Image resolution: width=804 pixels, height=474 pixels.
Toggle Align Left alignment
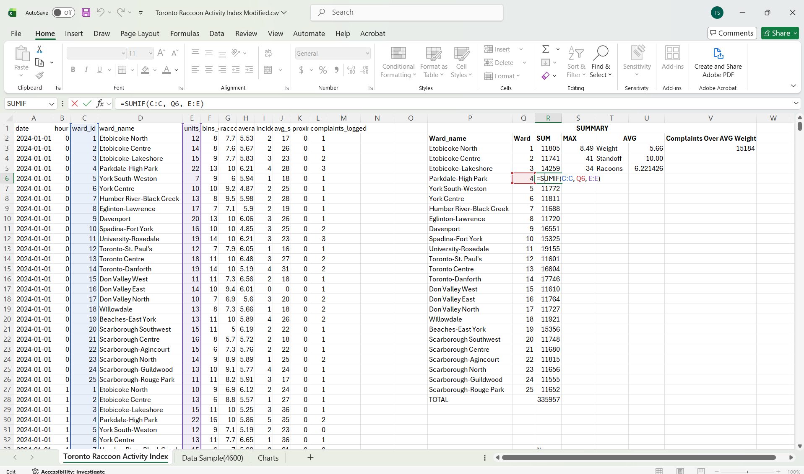(195, 70)
